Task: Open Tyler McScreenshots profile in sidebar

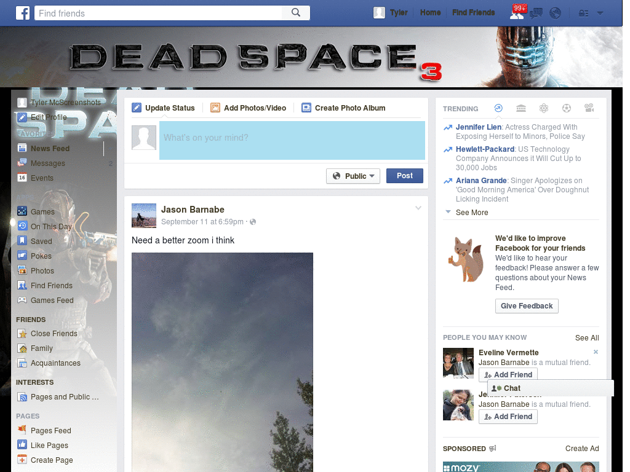Action: point(65,103)
